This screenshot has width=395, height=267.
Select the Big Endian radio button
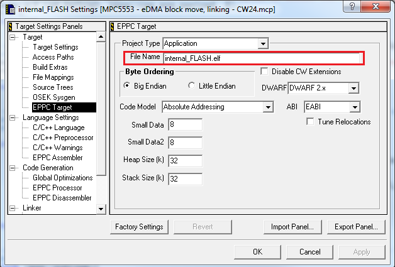point(127,85)
